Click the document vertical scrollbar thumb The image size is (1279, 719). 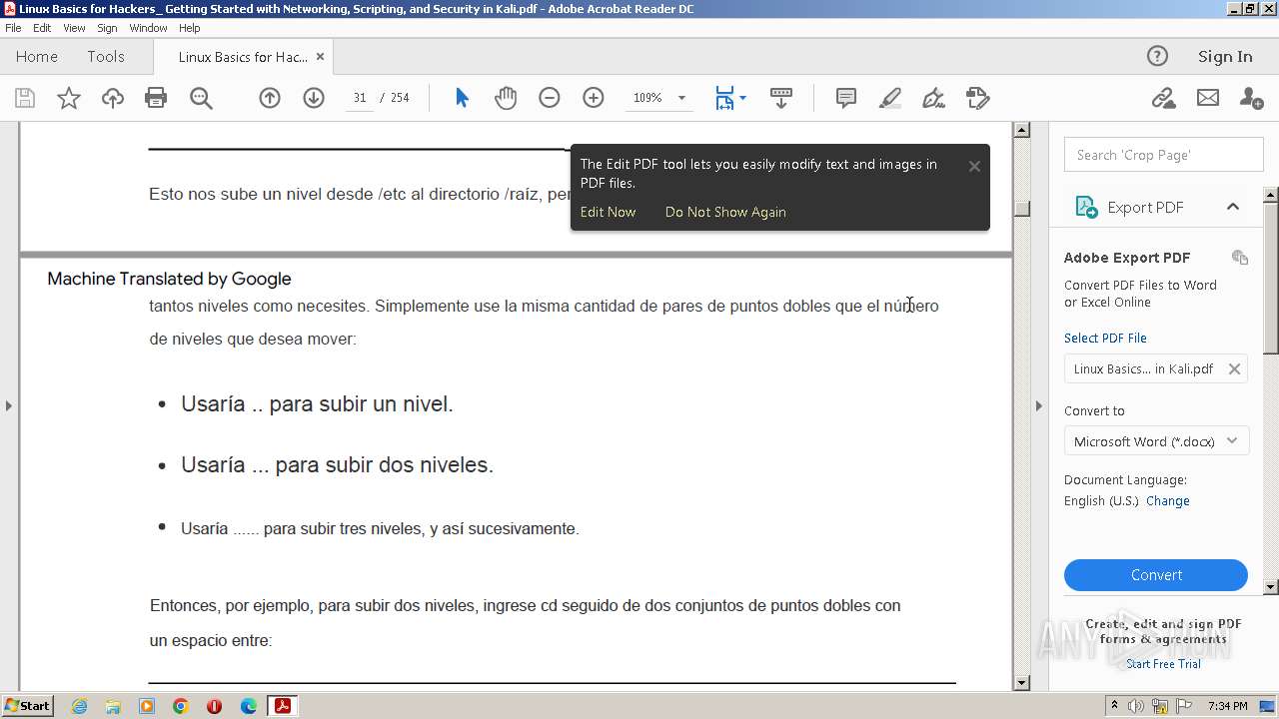click(1021, 208)
